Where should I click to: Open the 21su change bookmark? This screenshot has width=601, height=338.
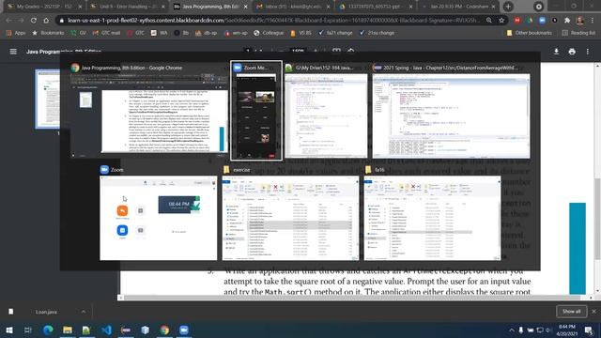tap(377, 33)
